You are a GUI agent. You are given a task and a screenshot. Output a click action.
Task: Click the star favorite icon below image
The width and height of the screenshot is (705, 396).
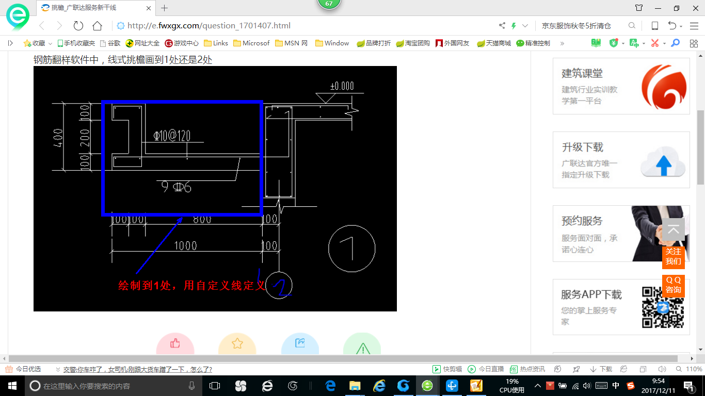(x=237, y=343)
